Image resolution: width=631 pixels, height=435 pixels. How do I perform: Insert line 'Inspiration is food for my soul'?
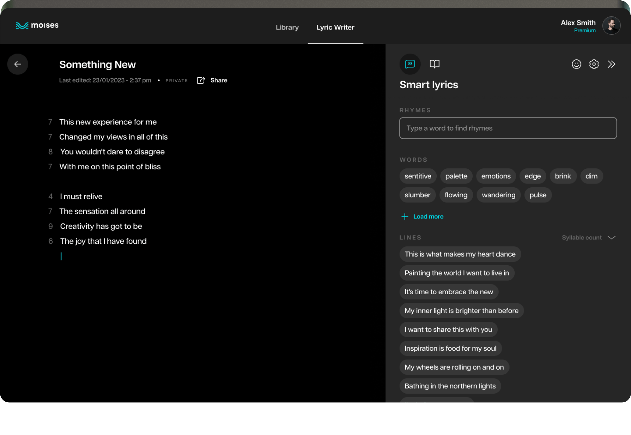[x=450, y=348]
